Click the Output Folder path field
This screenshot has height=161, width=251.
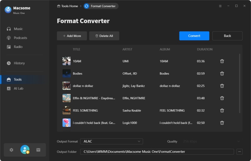coord(157,152)
